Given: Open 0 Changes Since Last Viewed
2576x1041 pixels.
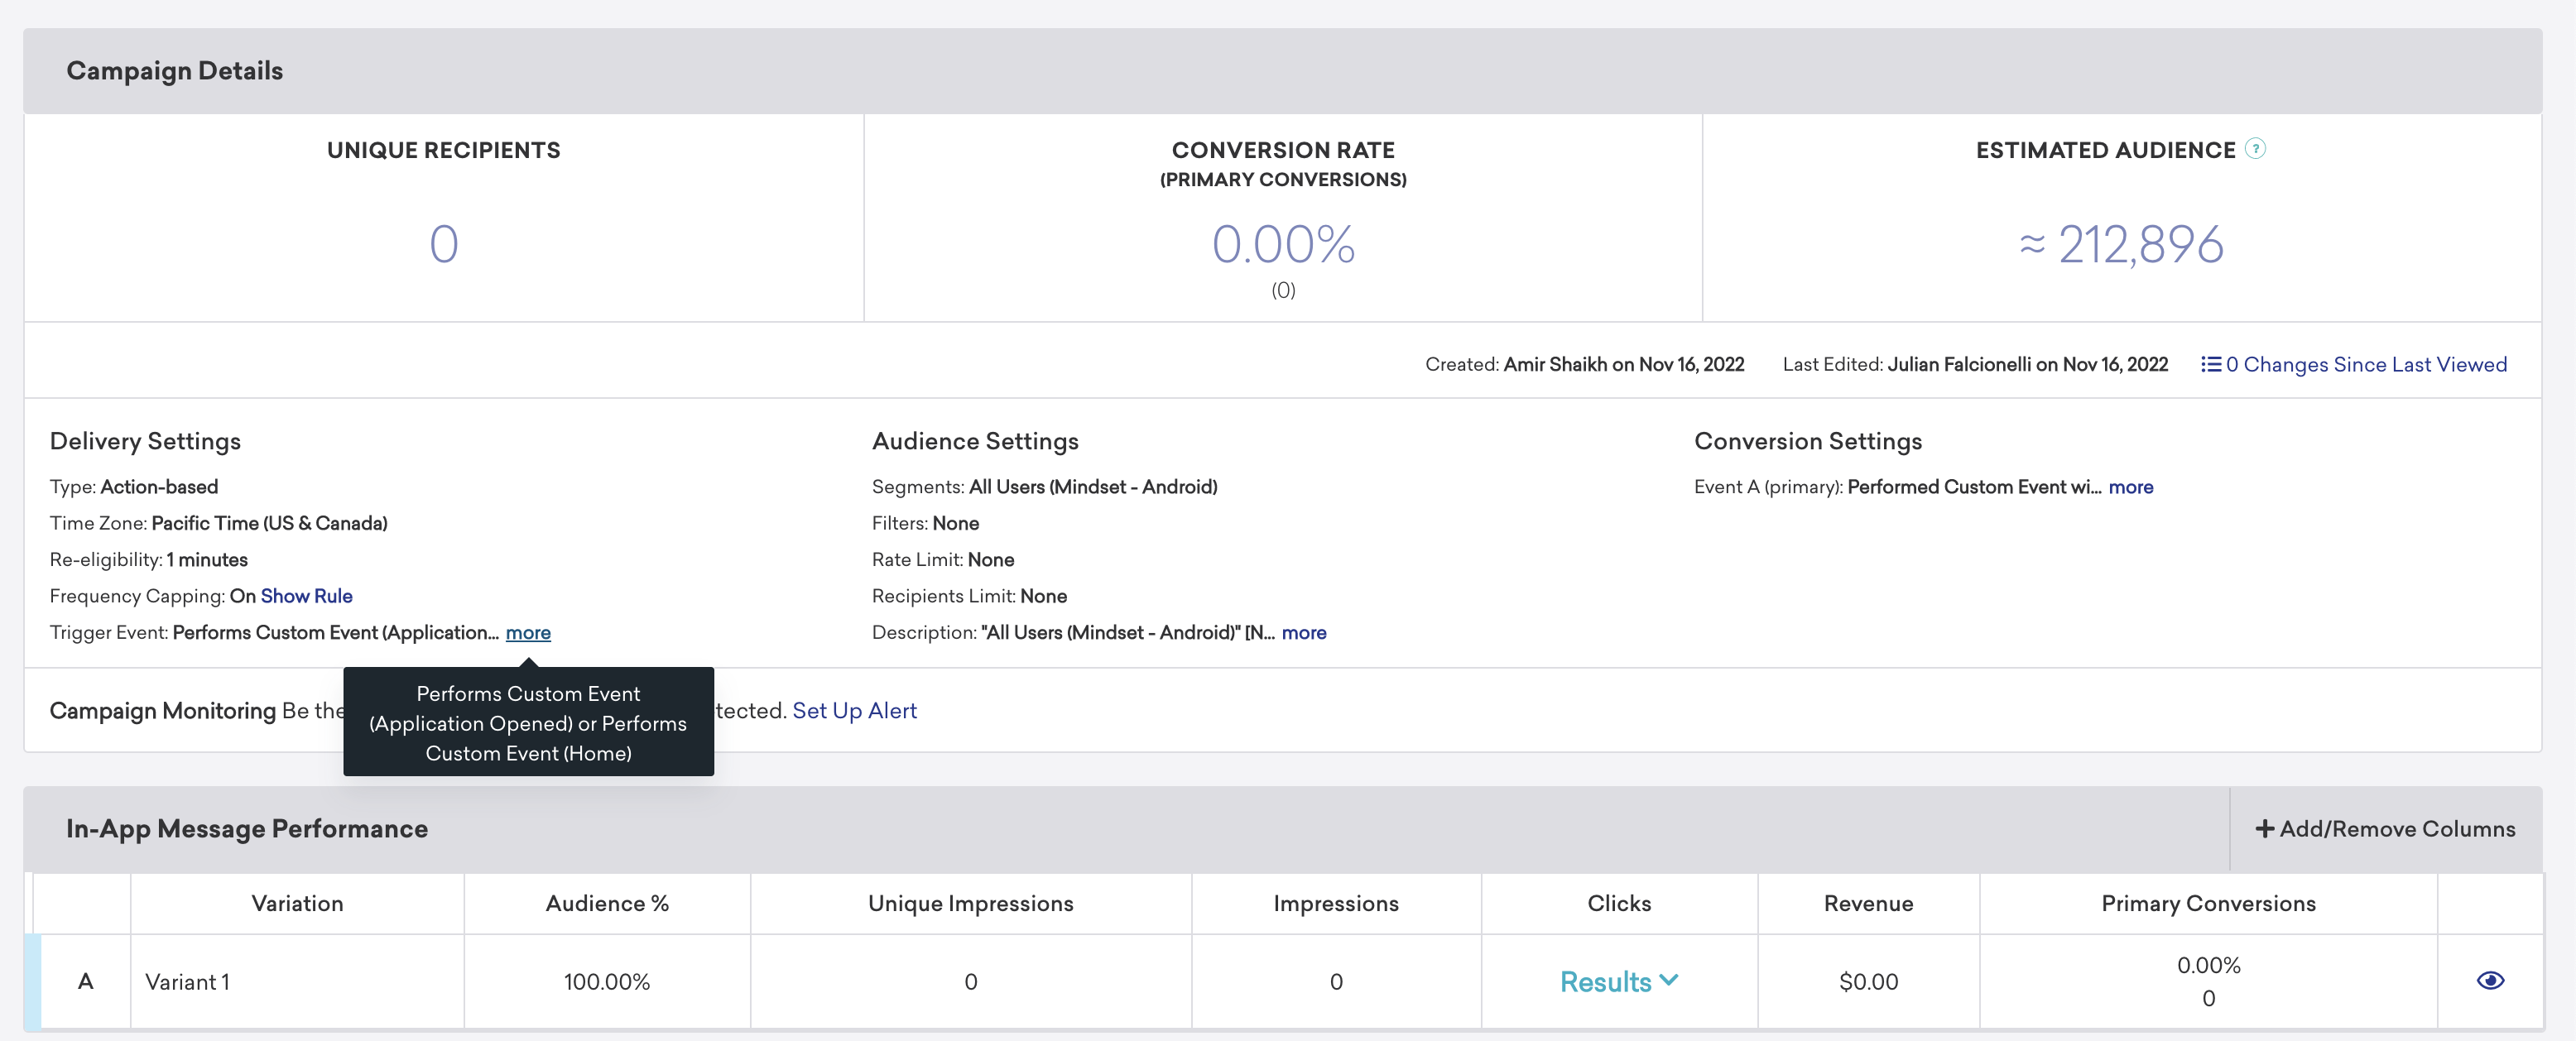Looking at the screenshot, I should coord(2366,364).
